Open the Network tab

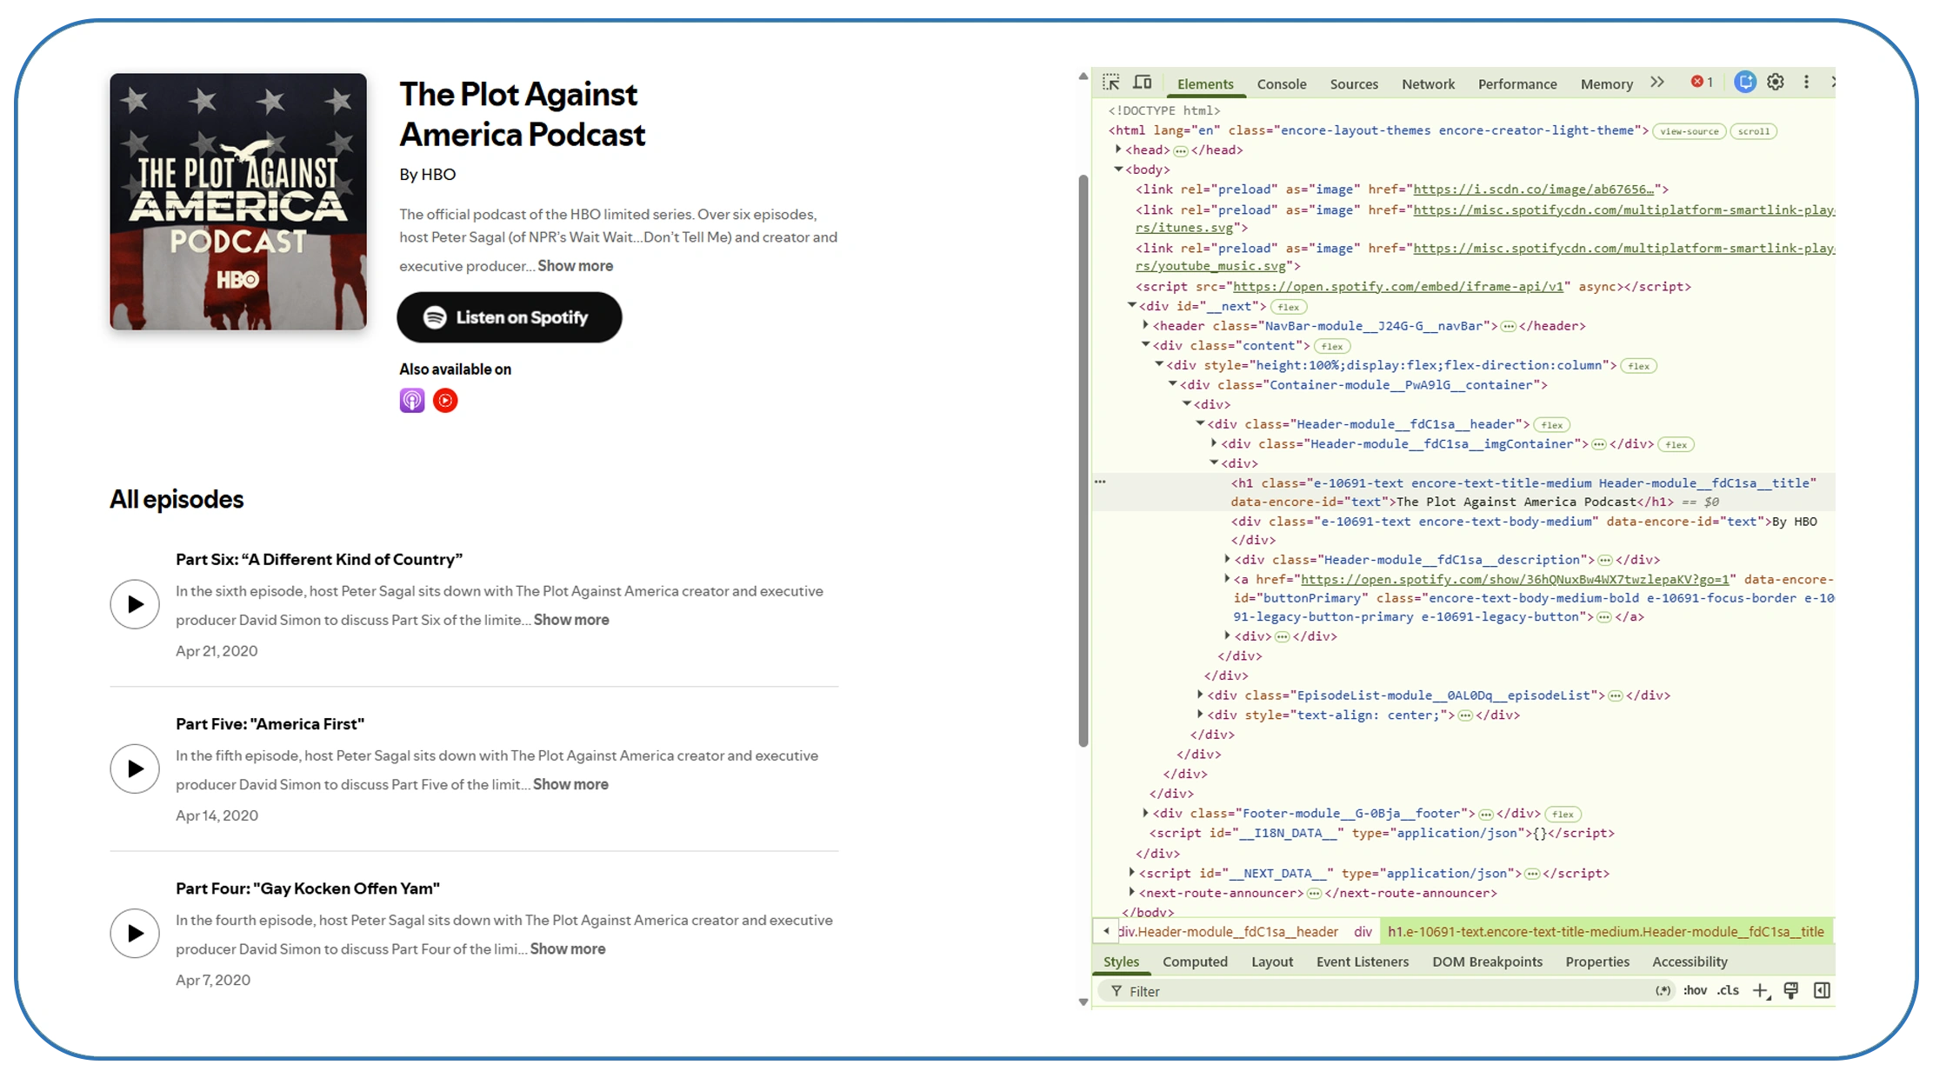coord(1428,83)
